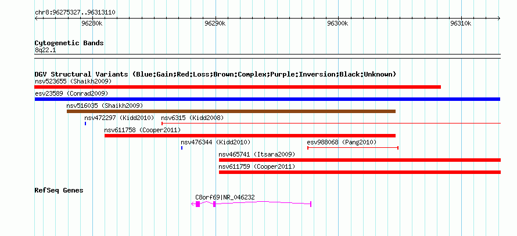Open the red nsv611758 Cooper2011 variant bar

tap(250, 136)
